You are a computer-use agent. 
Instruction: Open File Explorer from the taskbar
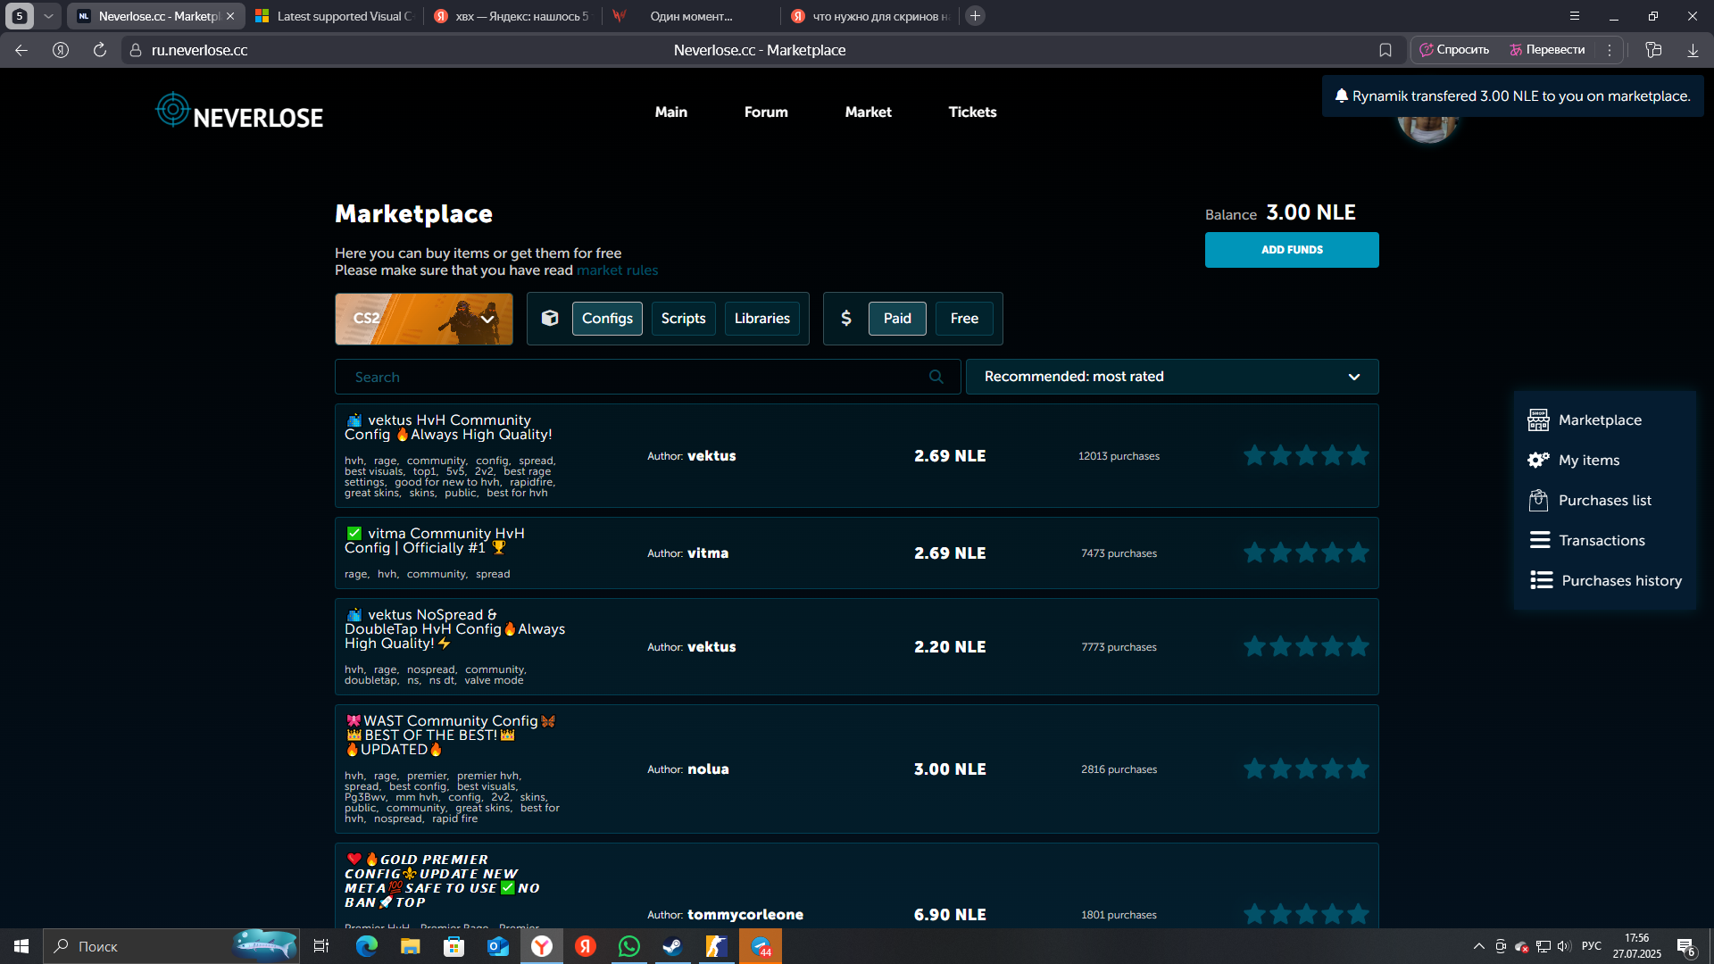click(410, 946)
